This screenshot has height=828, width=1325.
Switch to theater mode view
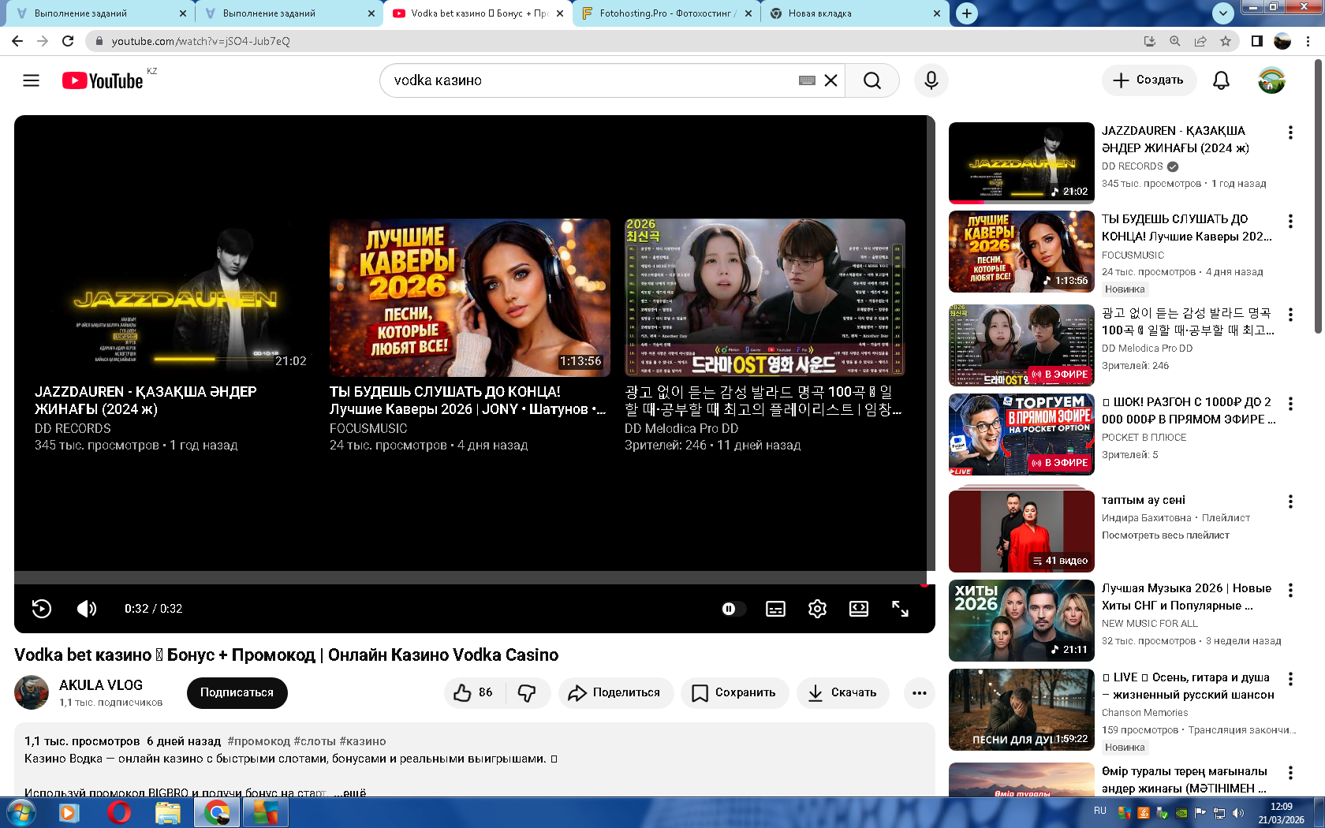tap(858, 609)
